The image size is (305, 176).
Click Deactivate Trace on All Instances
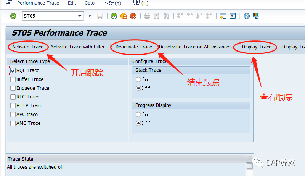195,47
